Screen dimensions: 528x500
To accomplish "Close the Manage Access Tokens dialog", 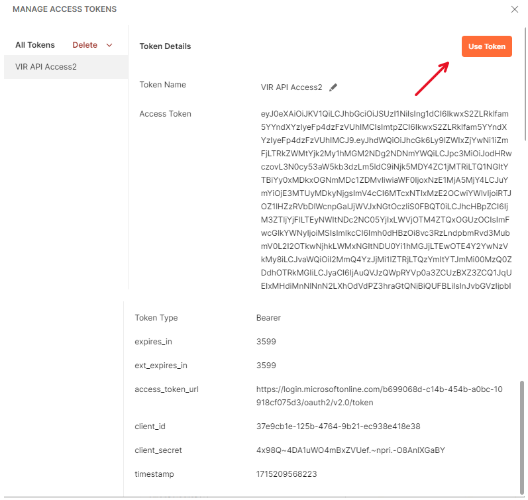I will tap(515, 9).
